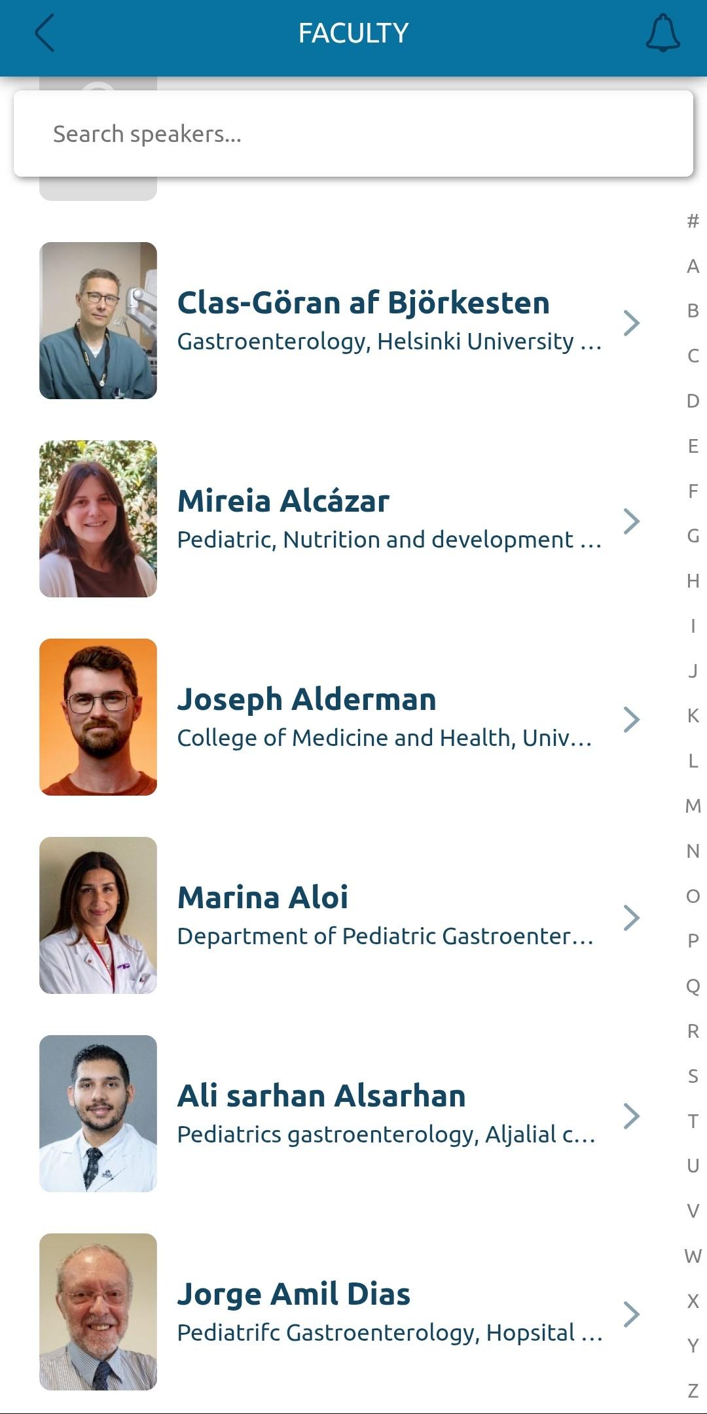This screenshot has width=707, height=1414.
Task: Expand Joseph Alderman row chevron
Action: [631, 719]
